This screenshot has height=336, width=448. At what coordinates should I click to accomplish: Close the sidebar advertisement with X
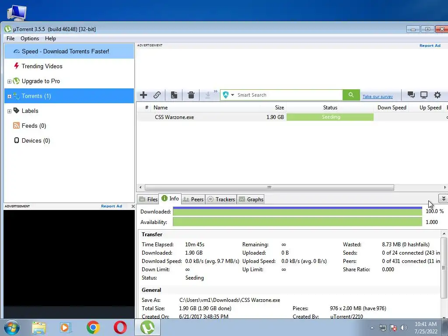click(133, 206)
